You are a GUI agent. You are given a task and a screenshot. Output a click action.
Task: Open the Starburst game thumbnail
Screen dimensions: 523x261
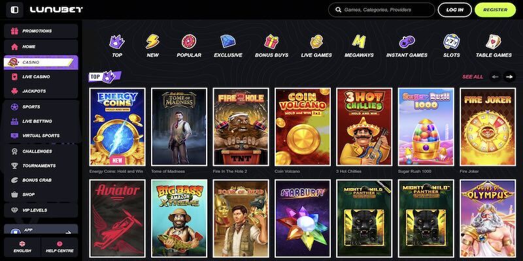pos(303,219)
